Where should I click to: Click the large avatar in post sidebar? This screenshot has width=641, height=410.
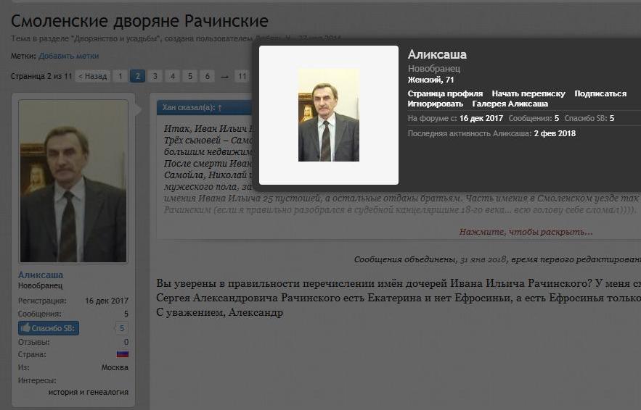pos(73,181)
